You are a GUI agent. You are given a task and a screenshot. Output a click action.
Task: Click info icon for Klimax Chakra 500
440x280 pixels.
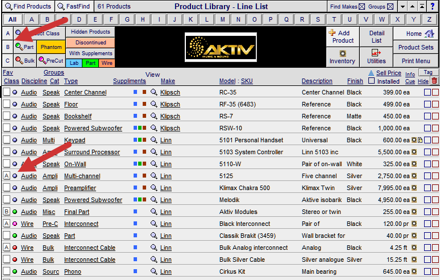coord(414,188)
